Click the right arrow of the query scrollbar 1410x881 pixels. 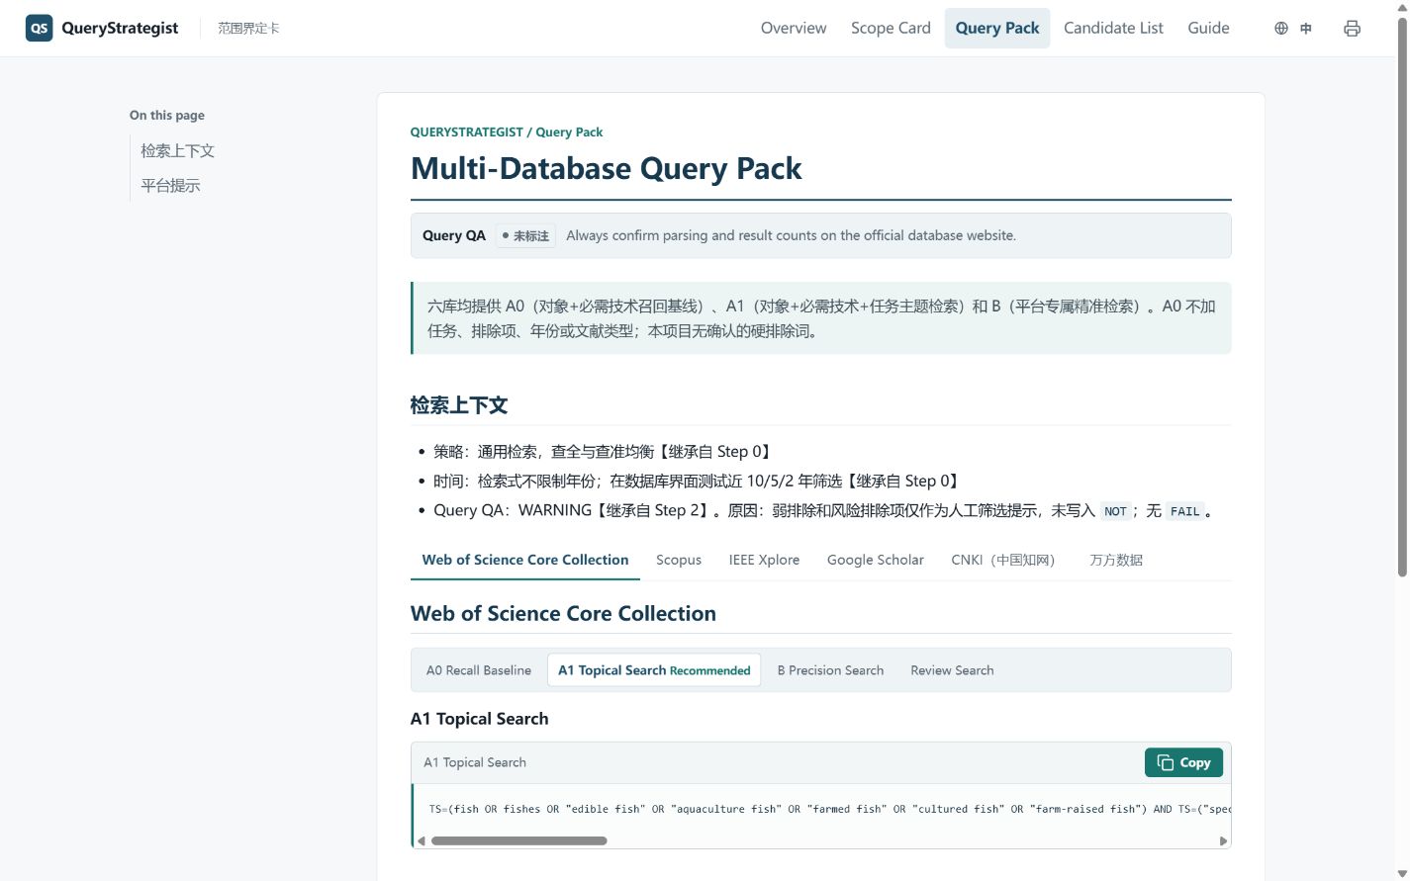[1223, 841]
